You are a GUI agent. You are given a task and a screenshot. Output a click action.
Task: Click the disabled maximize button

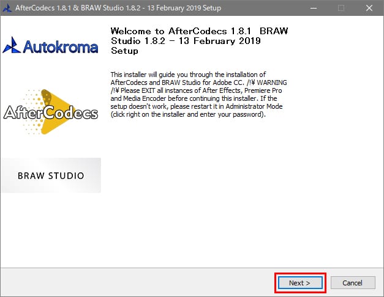point(341,8)
